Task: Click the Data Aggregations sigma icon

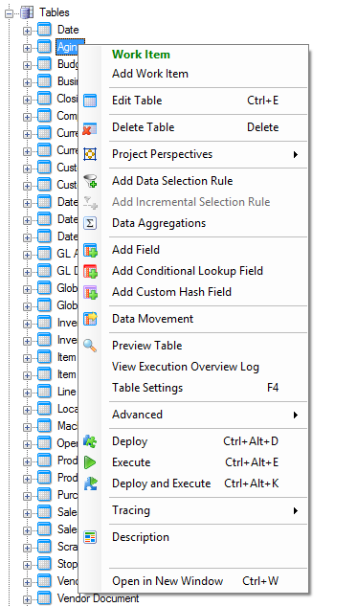Action: 90,223
